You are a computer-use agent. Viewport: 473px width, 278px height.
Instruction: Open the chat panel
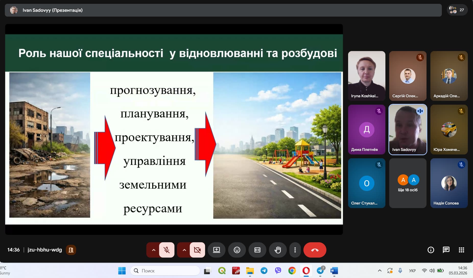click(x=446, y=250)
